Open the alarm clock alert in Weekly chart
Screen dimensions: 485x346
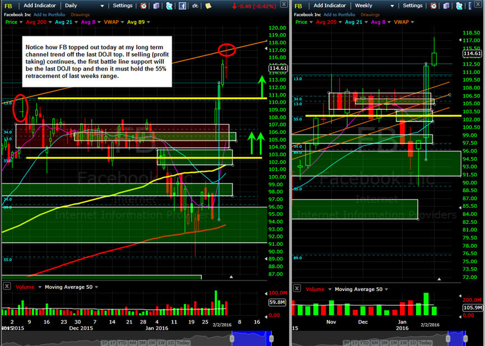click(x=433, y=6)
